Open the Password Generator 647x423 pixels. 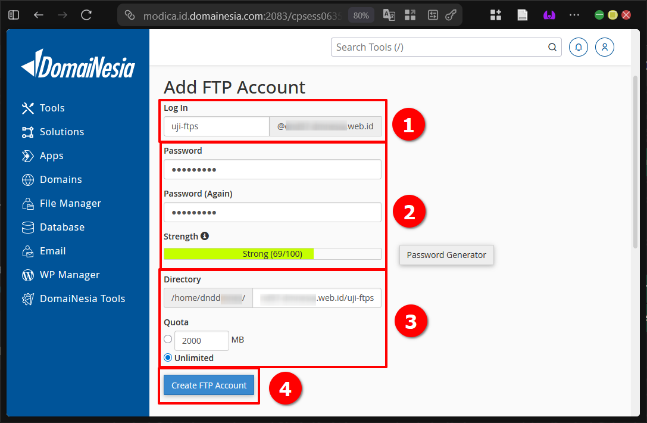(x=446, y=255)
